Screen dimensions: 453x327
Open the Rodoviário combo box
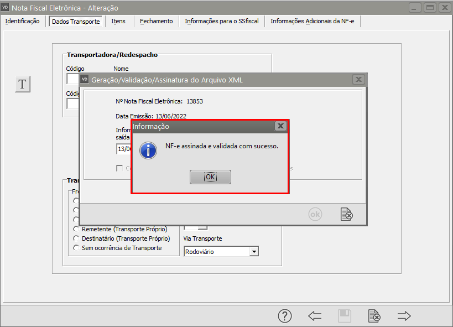pos(216,252)
